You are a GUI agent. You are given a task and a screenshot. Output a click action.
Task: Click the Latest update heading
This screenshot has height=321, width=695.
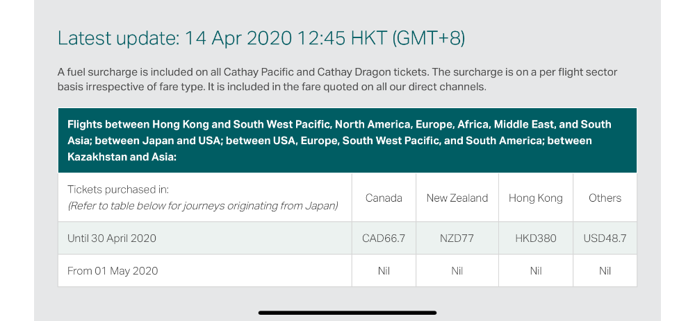[x=261, y=38]
